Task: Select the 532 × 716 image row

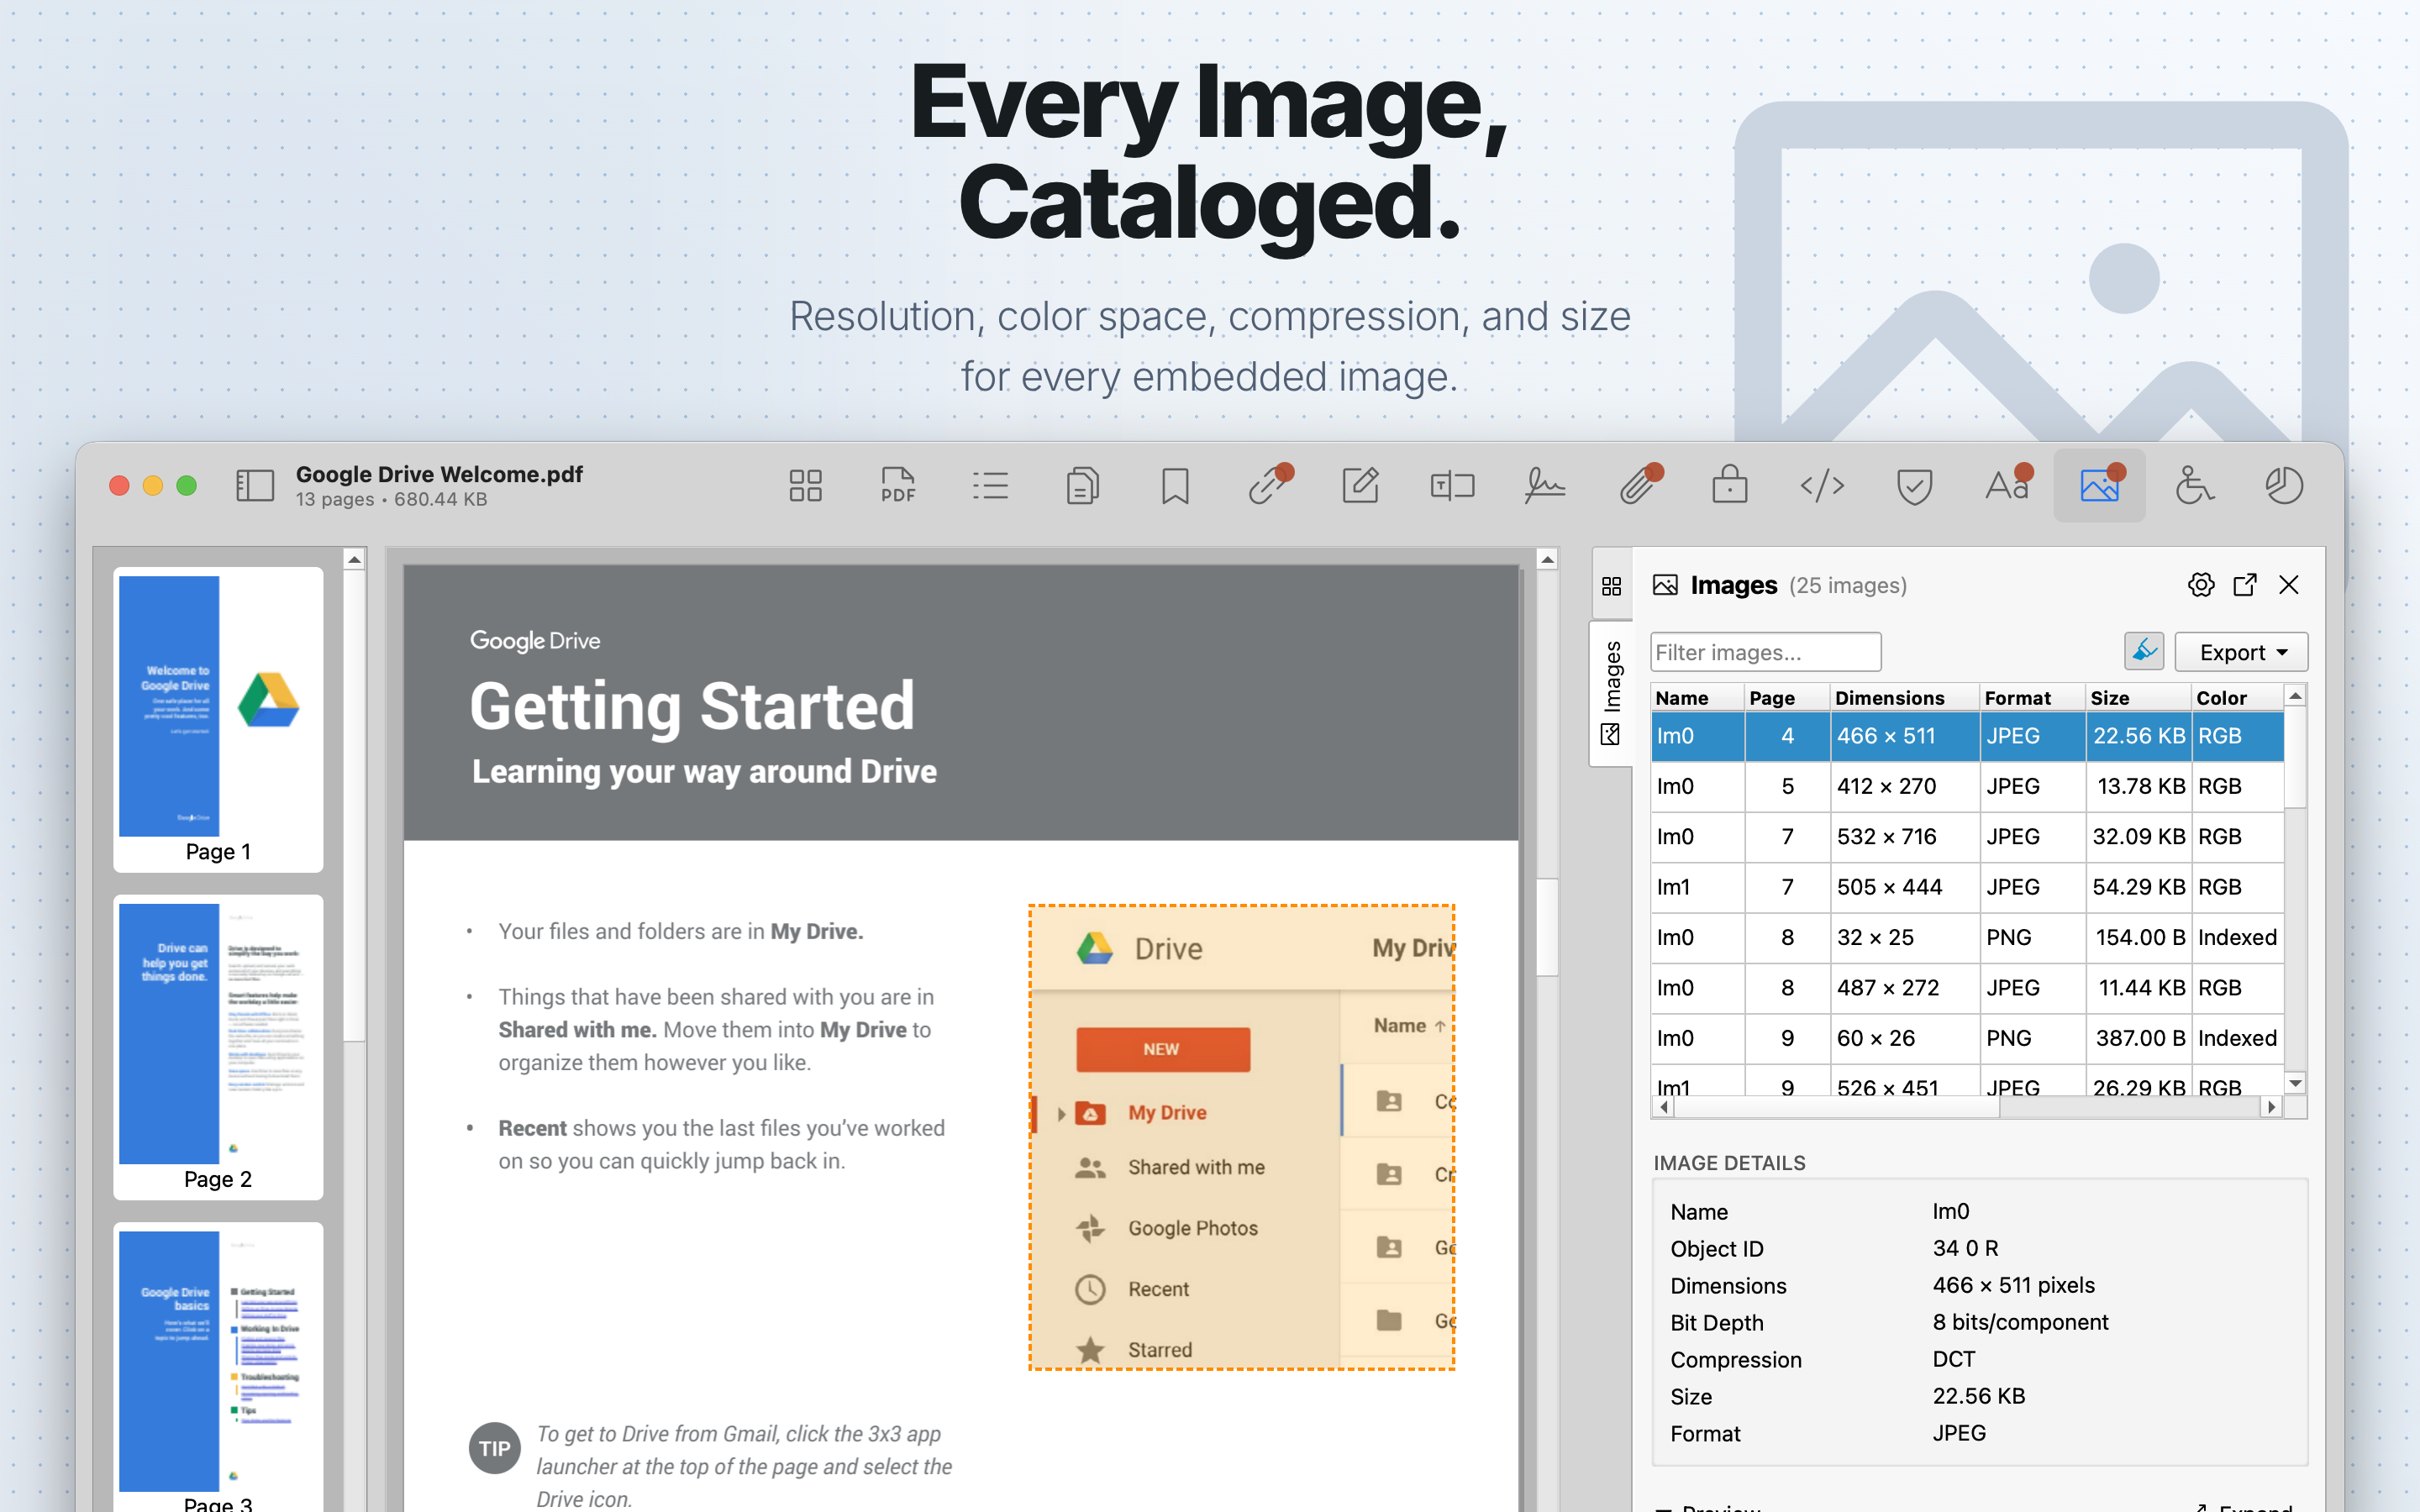Action: [1968, 837]
